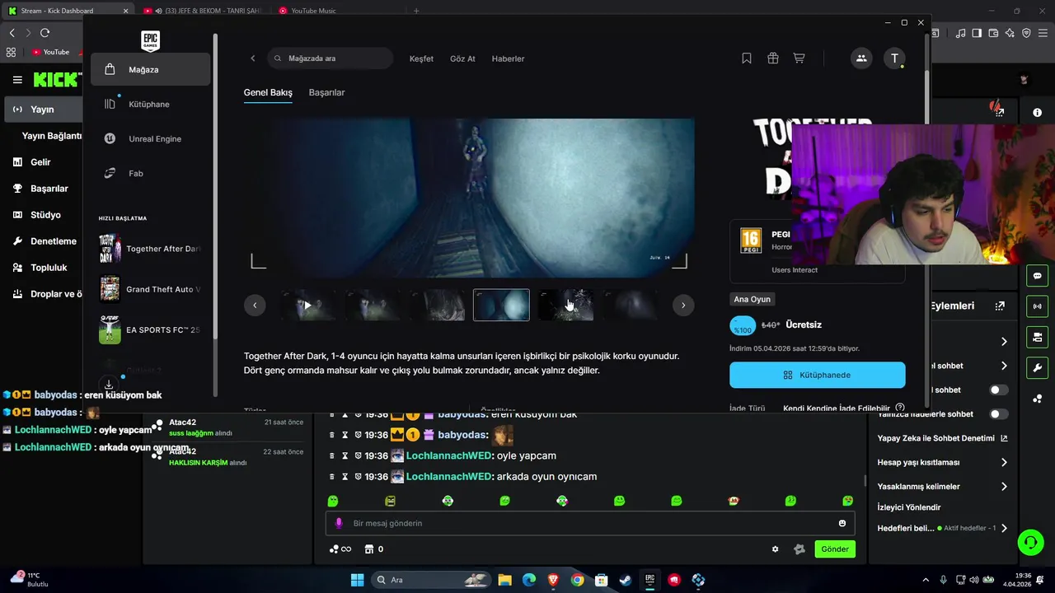Open the Epic shopping cart
Image resolution: width=1055 pixels, height=593 pixels.
coord(799,58)
